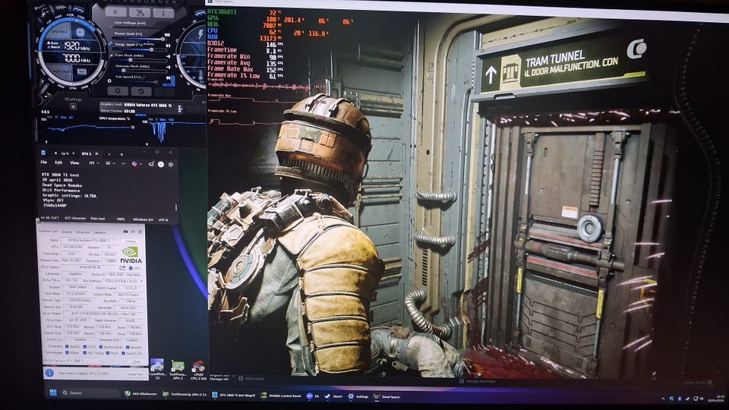The image size is (729, 410).
Task: Click the Lookup button in GPU-Z
Action: 130,241
